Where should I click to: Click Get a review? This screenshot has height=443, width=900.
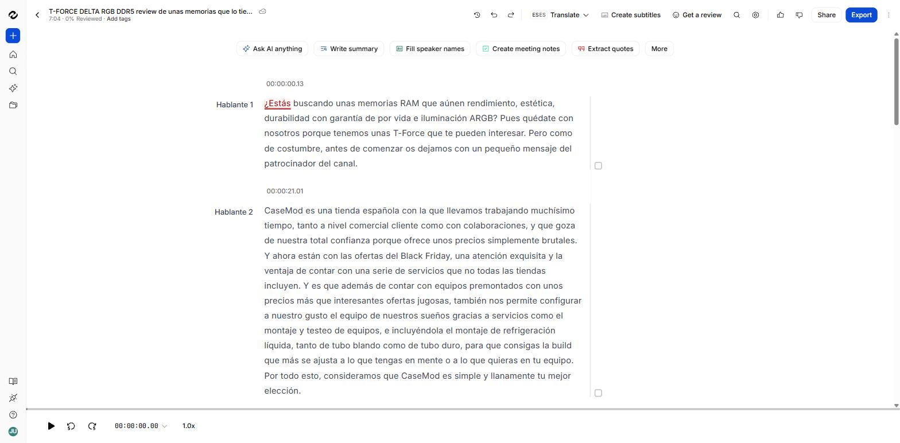(696, 15)
